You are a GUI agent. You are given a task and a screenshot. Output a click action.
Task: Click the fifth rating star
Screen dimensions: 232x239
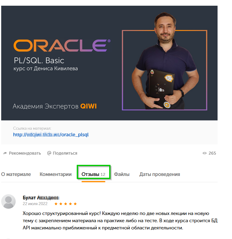75,204
